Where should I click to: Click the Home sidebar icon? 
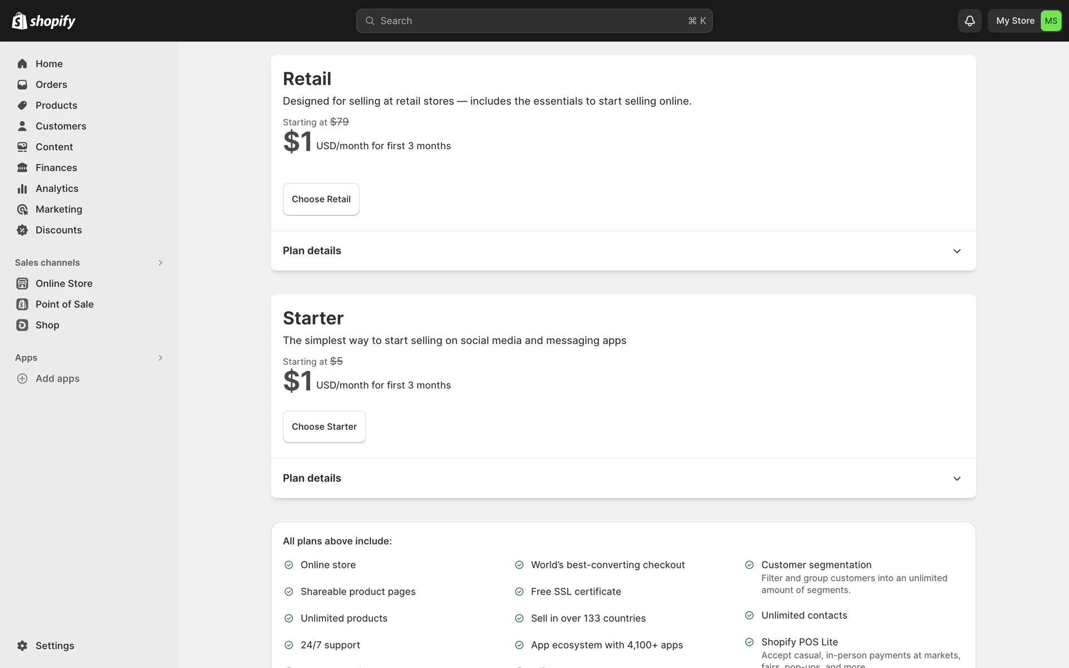tap(22, 64)
